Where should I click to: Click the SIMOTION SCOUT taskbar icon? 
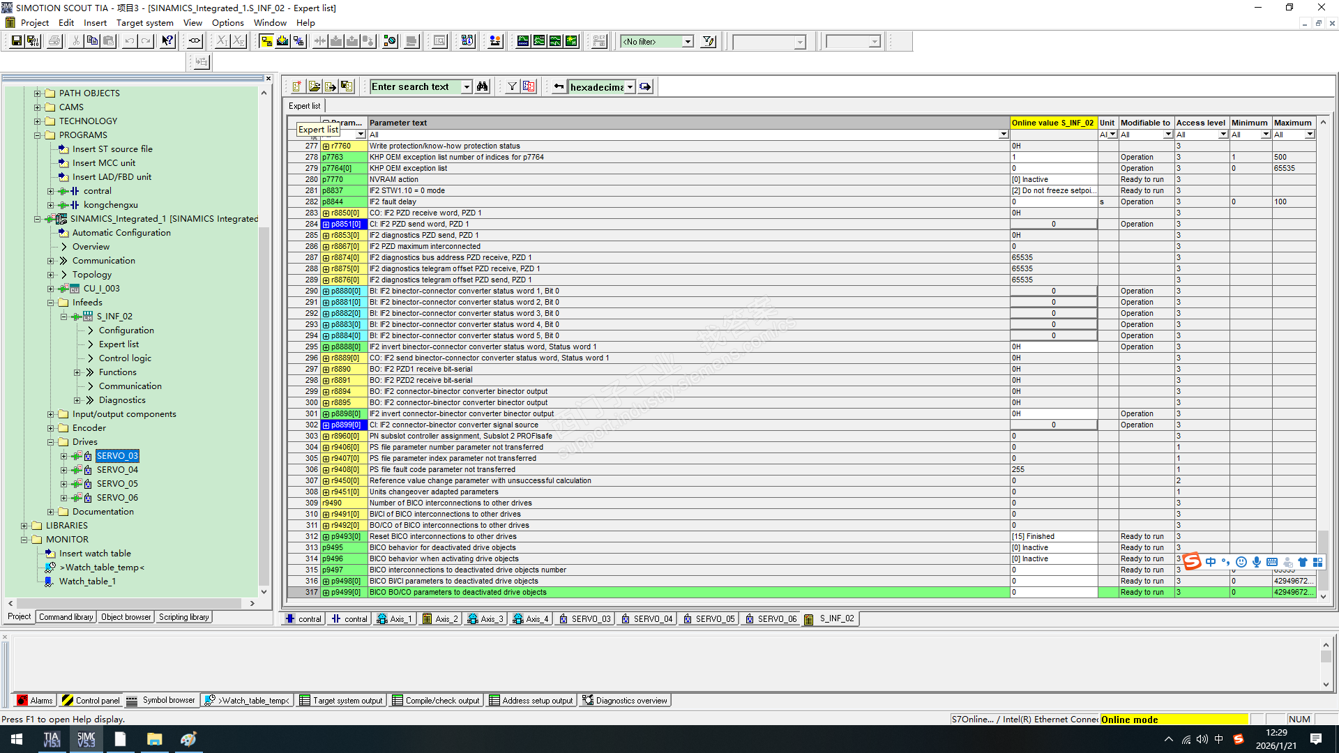(x=86, y=739)
